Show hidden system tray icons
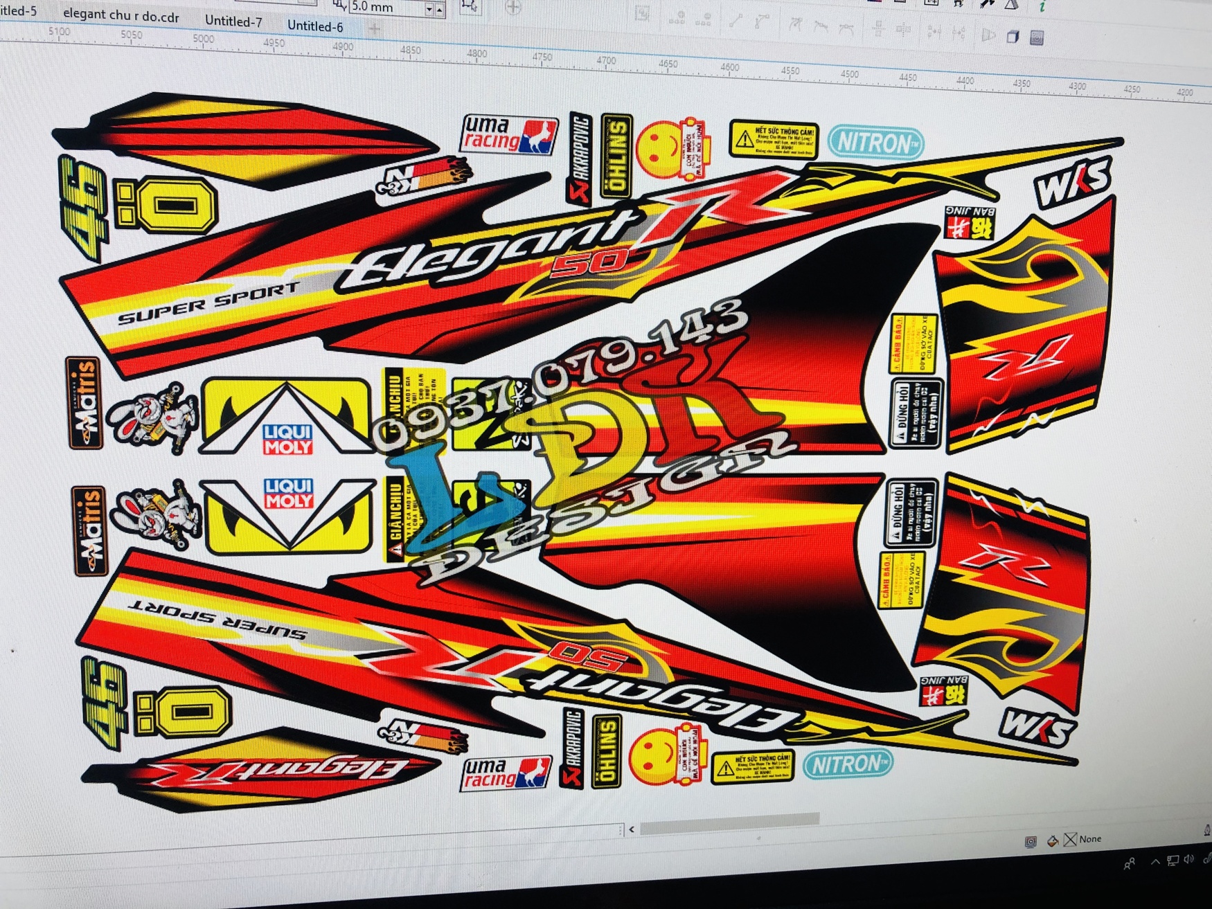1212x909 pixels. pyautogui.click(x=1155, y=862)
